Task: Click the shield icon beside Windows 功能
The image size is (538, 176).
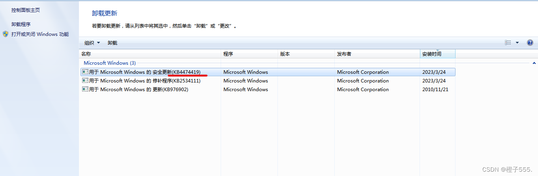Action: (6, 34)
